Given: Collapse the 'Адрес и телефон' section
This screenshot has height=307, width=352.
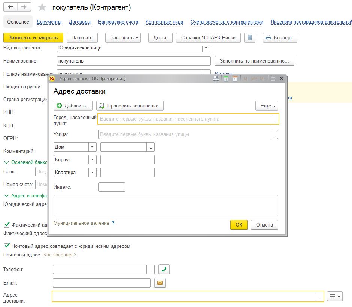Looking at the screenshot, I should [x=6, y=195].
